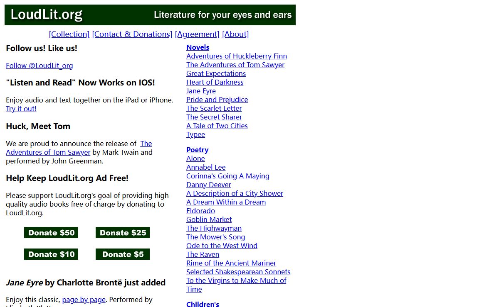
Task: Open the poem Annabel Lee
Action: [206, 167]
